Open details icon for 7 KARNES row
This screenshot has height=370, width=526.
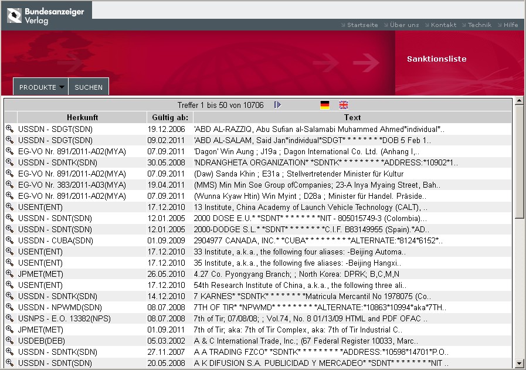click(9, 296)
